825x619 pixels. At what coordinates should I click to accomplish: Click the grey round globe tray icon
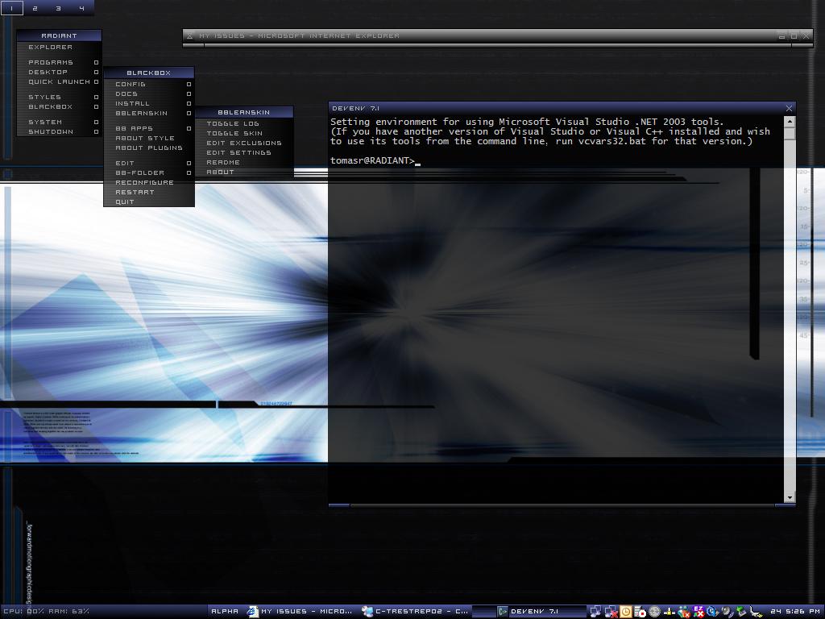click(x=654, y=611)
